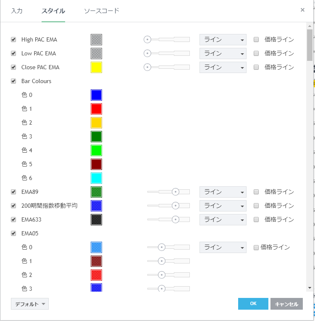
Task: Open the cyan 色 6 color swatch
Action: (x=96, y=178)
